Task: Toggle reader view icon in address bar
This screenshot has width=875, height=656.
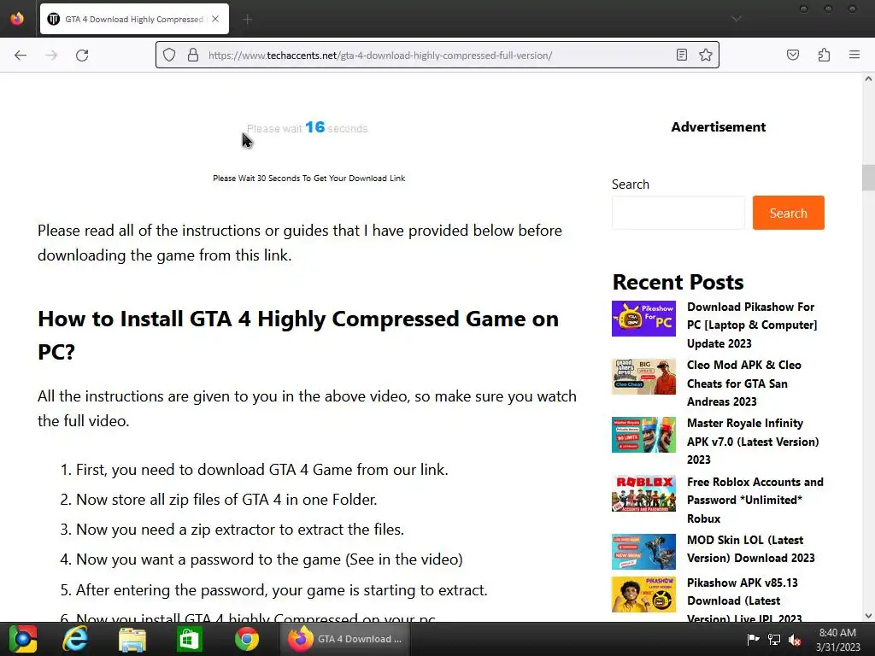Action: pos(681,55)
